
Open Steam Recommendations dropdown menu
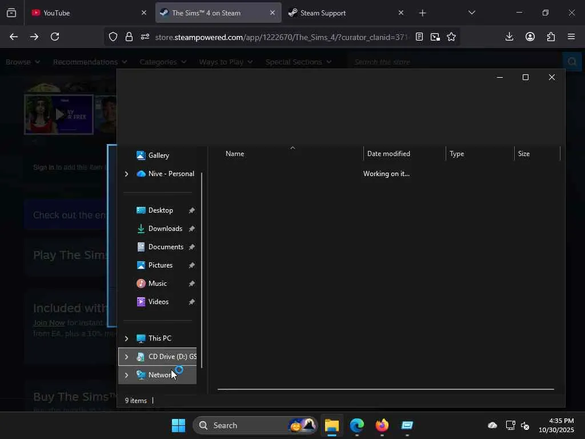(90, 62)
